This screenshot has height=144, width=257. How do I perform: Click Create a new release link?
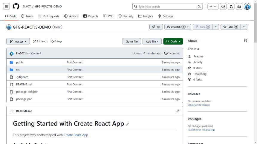[198, 105]
